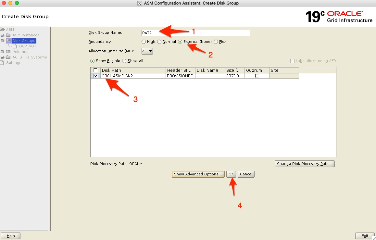Sort by Disk Path column header
Viewport: 376px width, 240px height.
click(133, 70)
